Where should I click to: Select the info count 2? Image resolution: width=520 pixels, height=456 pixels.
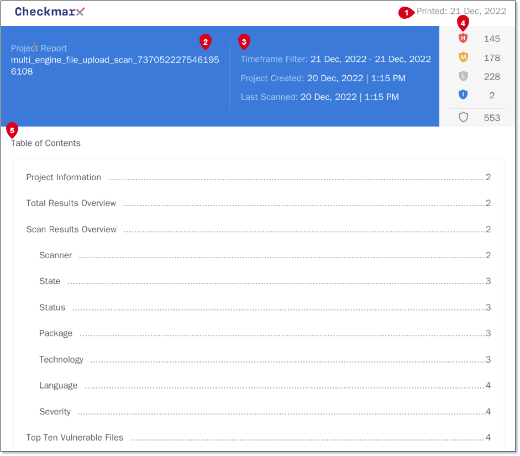tap(492, 96)
